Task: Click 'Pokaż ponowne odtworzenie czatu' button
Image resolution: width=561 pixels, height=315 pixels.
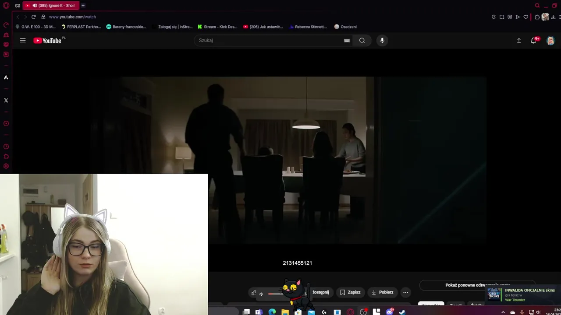Action: (x=477, y=285)
